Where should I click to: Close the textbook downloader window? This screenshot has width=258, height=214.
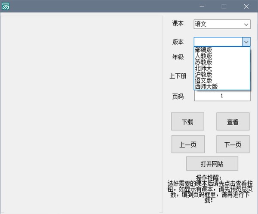246,6
